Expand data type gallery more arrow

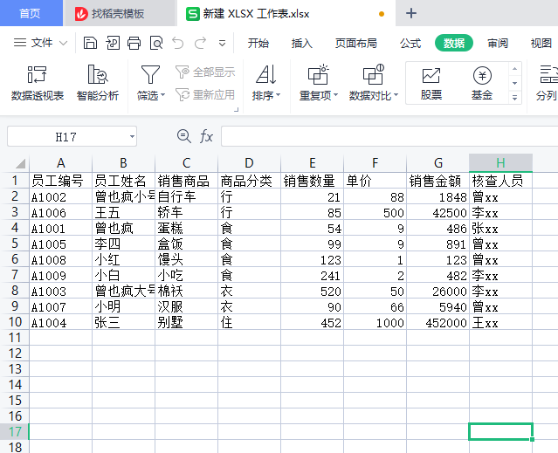coord(514,98)
